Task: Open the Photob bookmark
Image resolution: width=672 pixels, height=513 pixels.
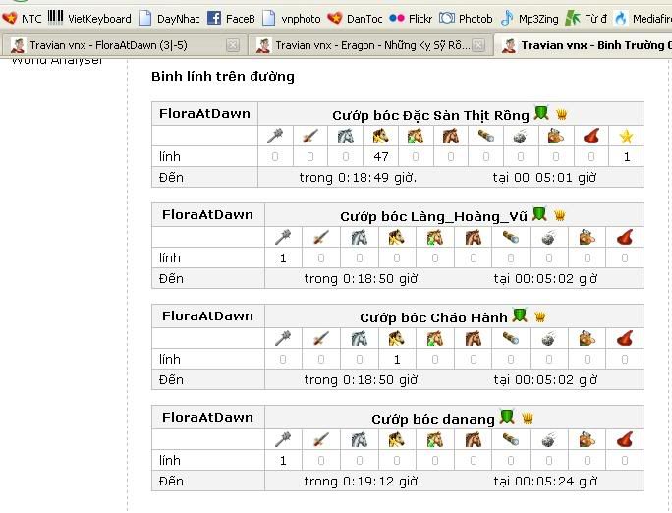Action: [466, 19]
